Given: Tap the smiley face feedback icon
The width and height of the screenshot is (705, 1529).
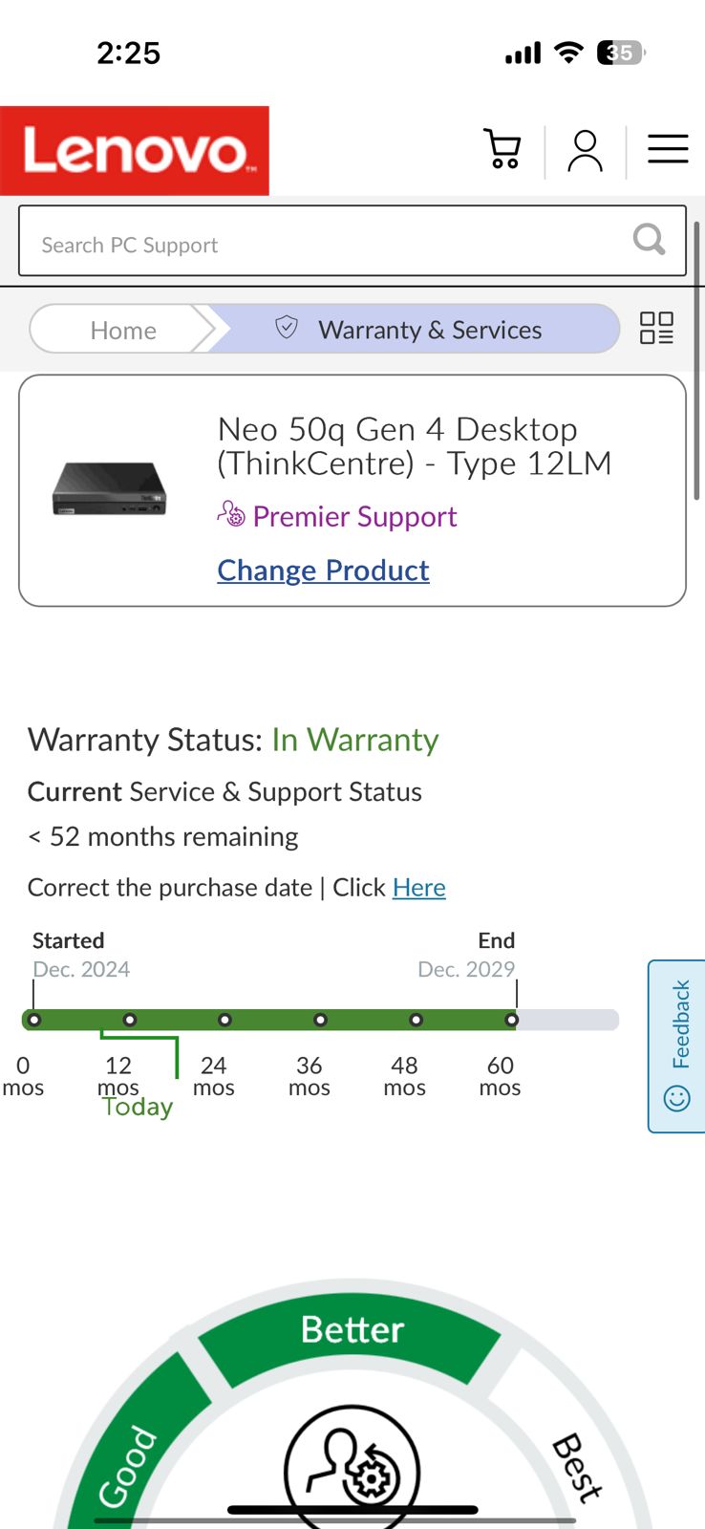Looking at the screenshot, I should 676,1098.
